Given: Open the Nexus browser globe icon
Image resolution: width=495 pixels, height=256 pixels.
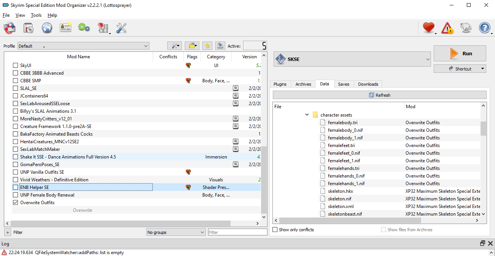Looking at the screenshot, I should click(47, 28).
